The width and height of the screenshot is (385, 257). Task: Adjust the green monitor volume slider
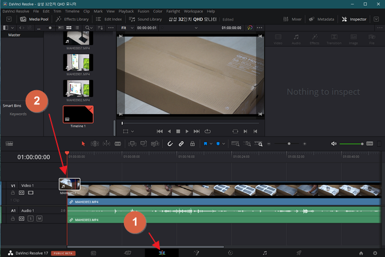pyautogui.click(x=351, y=144)
